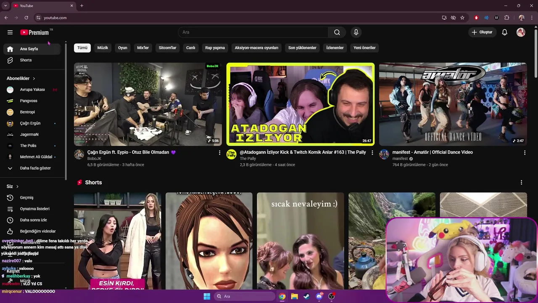Image resolution: width=538 pixels, height=303 pixels.
Task: Reload the page in browser toolbar
Action: pos(26,18)
